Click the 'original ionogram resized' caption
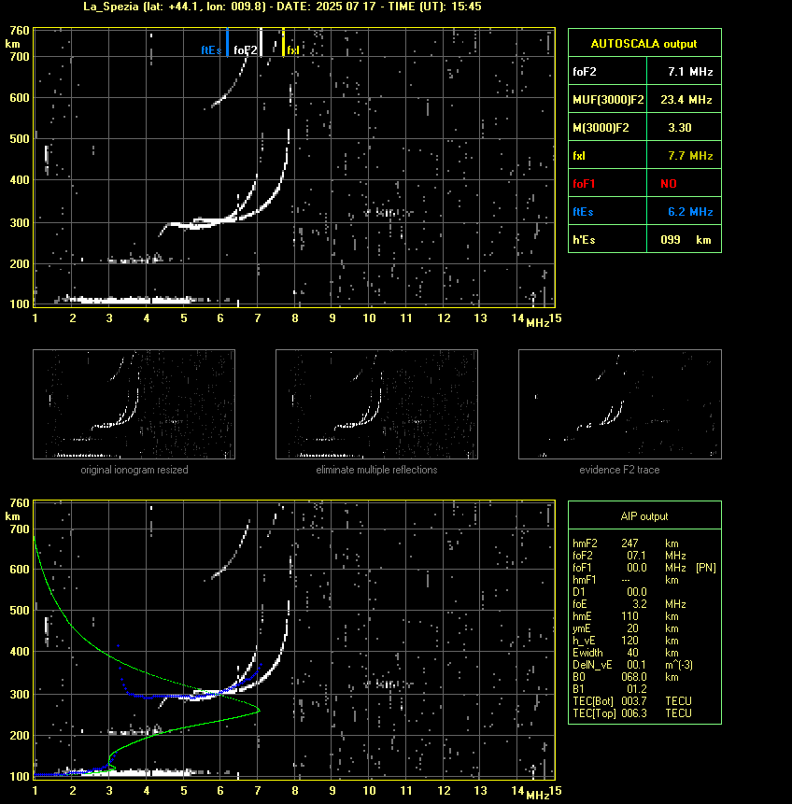792x804 pixels. point(134,470)
